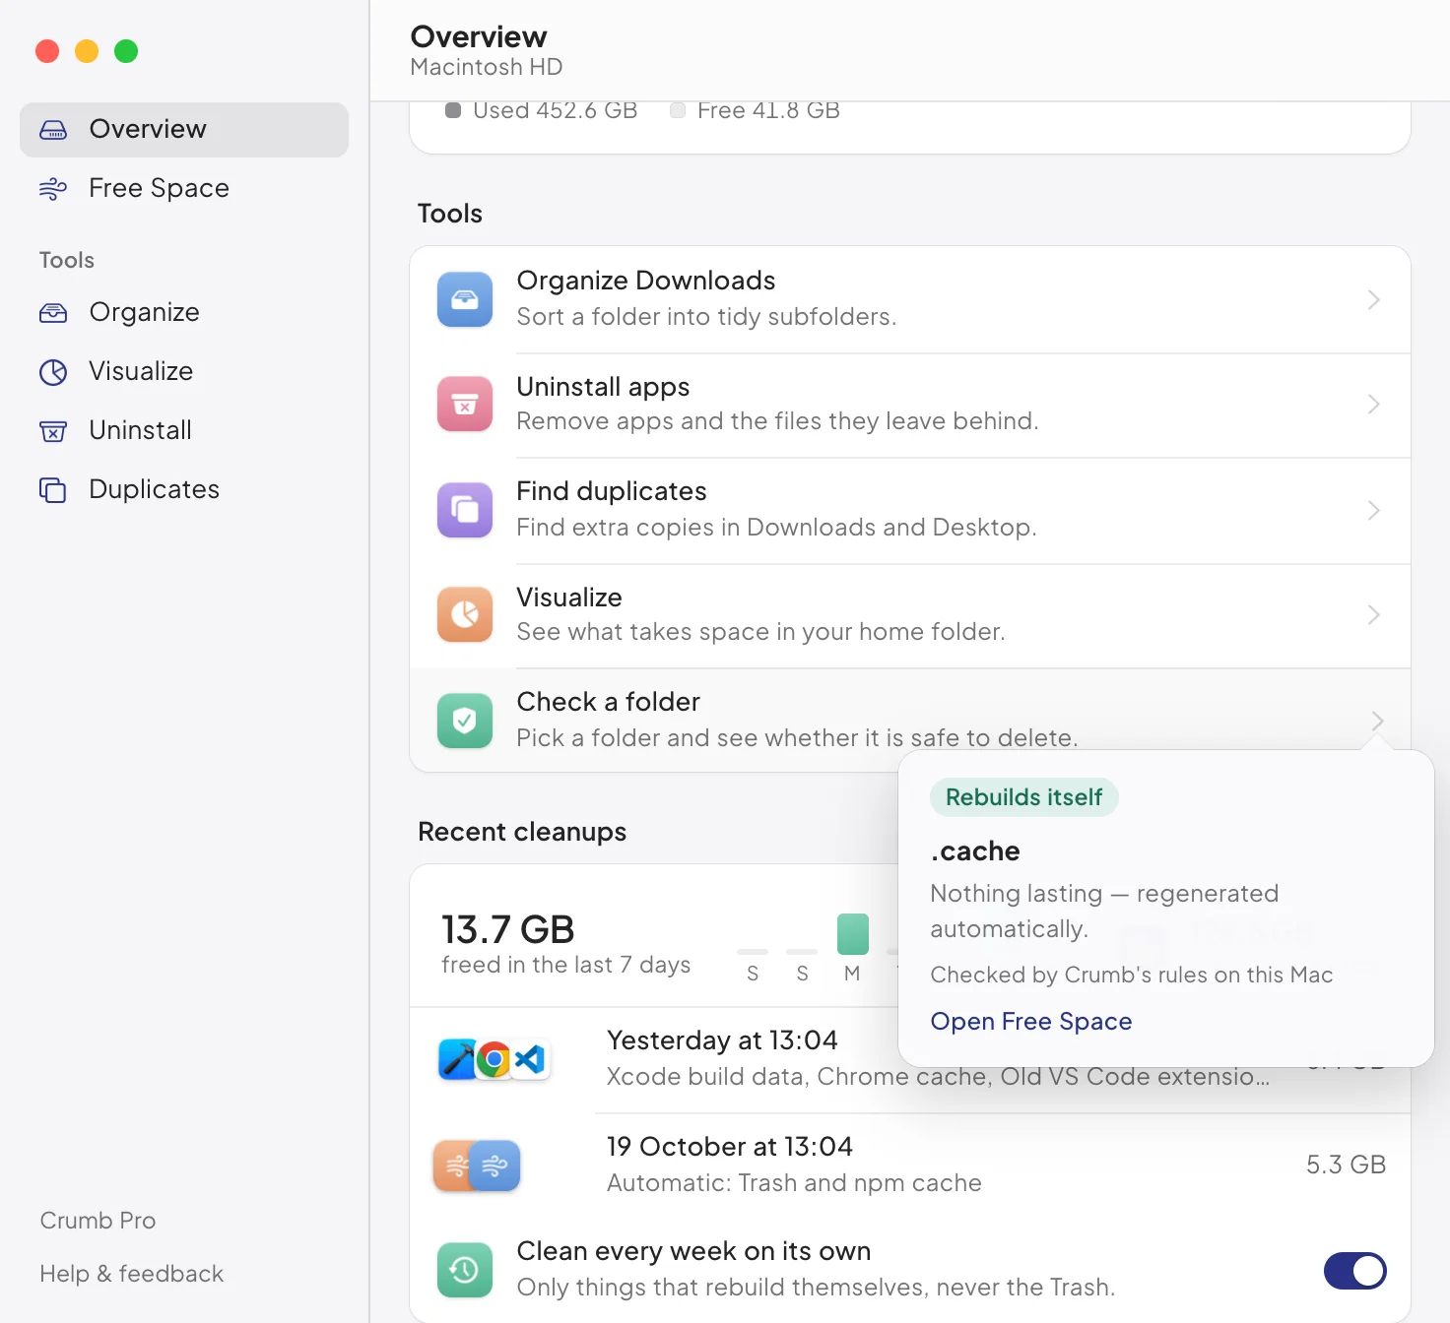Click the purple Find duplicates tool icon
The width and height of the screenshot is (1450, 1323).
(x=465, y=510)
